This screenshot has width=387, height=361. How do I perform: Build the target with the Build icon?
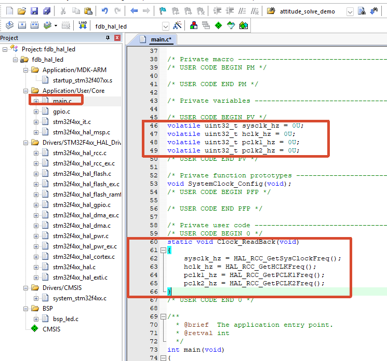tap(22, 25)
